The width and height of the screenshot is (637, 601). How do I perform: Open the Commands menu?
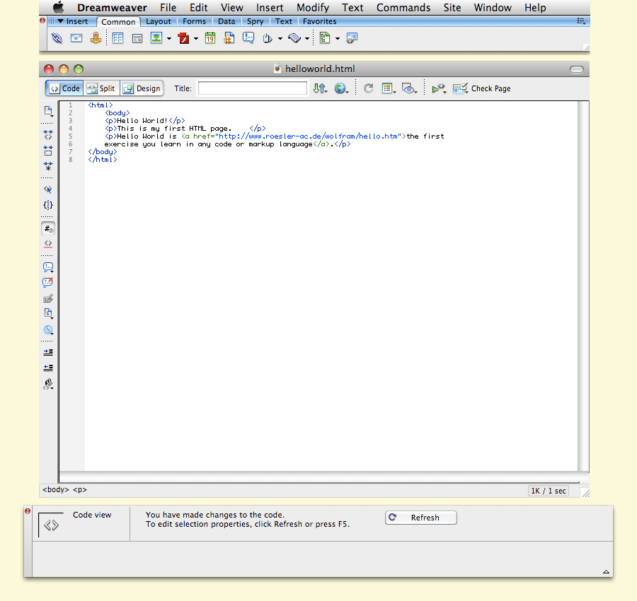[403, 8]
